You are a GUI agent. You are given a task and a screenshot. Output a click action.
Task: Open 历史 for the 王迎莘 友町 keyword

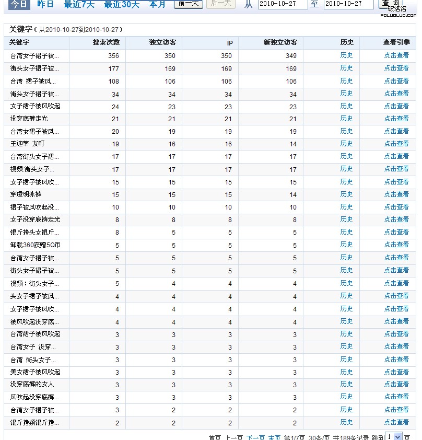pyautogui.click(x=346, y=144)
